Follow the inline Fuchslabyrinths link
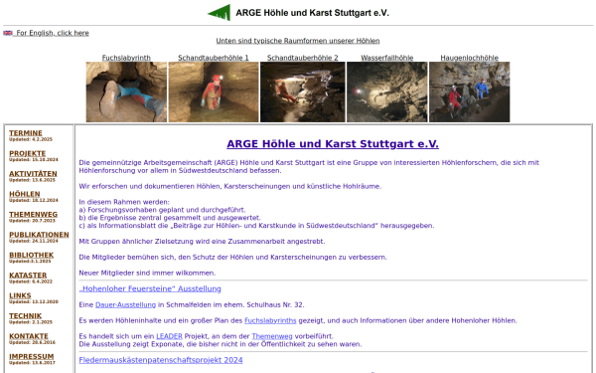Viewport: 596px width, 373px height. (x=270, y=320)
